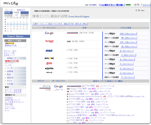Click the BIGLOBE logo
Image resolution: width=151 pixels, height=125 pixels.
49,58
